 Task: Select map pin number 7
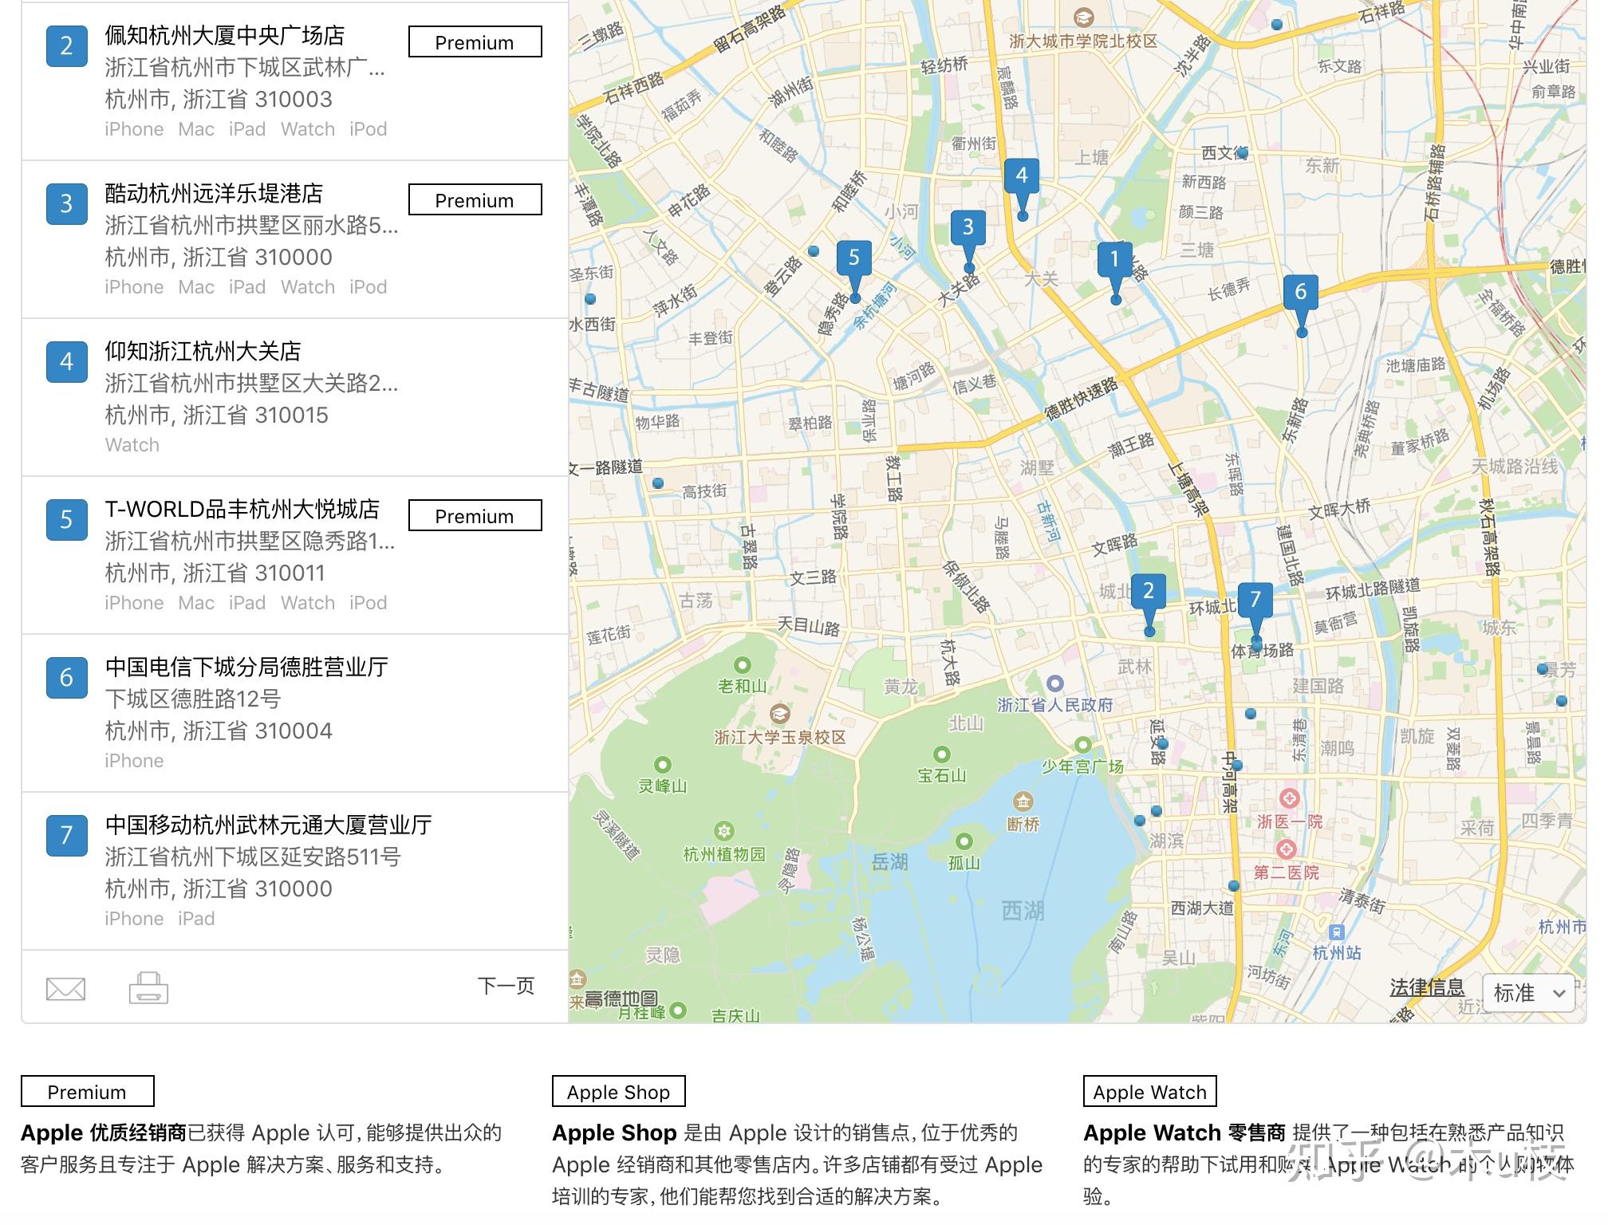pyautogui.click(x=1255, y=600)
